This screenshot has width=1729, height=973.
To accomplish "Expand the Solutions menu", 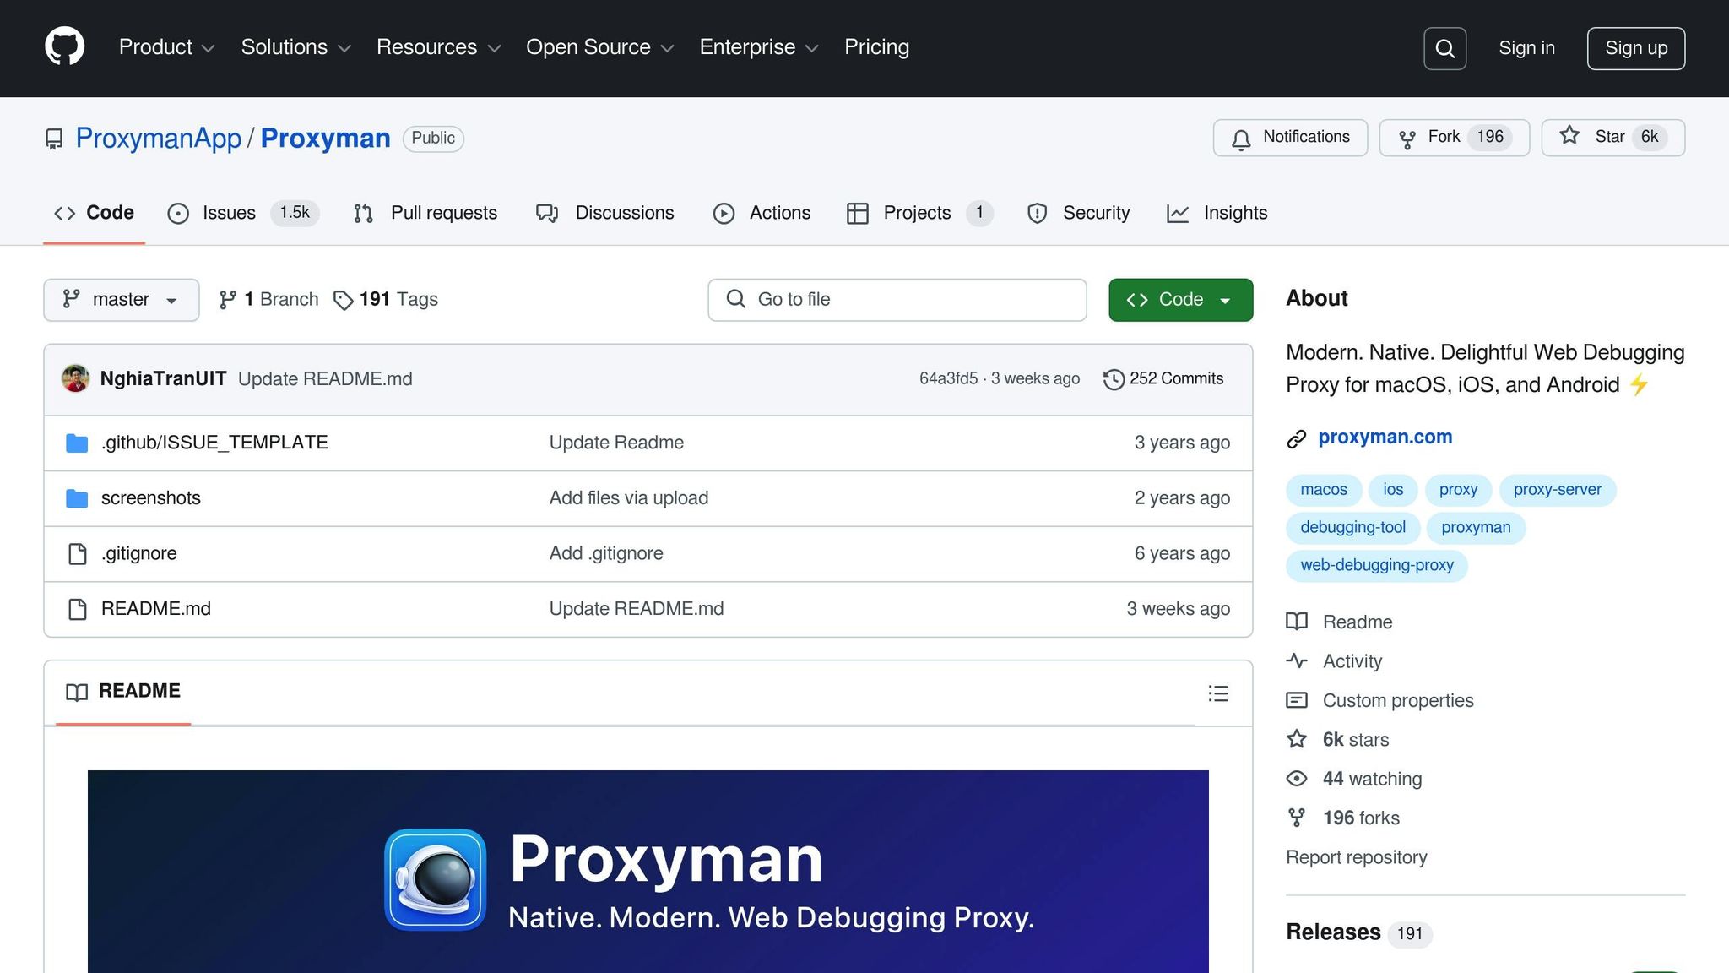I will (x=295, y=47).
